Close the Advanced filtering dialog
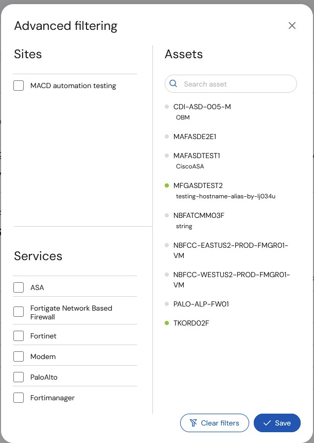The image size is (314, 443). [292, 25]
